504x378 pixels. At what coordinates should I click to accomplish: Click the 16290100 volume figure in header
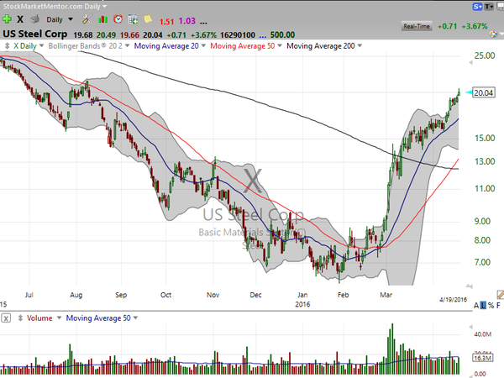point(239,35)
